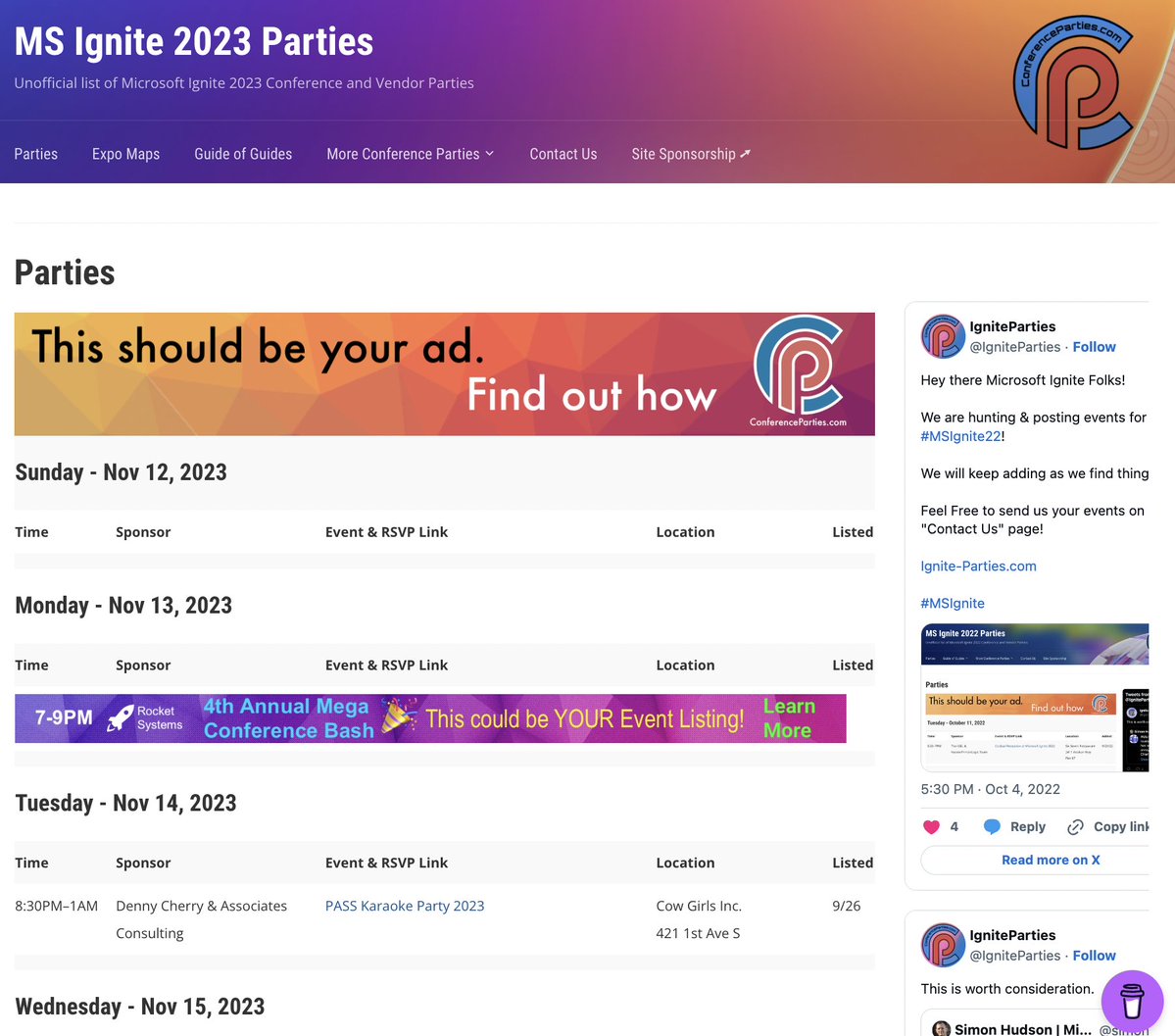Click the Monday table's Location column header
The width and height of the screenshot is (1175, 1036).
[x=685, y=665]
